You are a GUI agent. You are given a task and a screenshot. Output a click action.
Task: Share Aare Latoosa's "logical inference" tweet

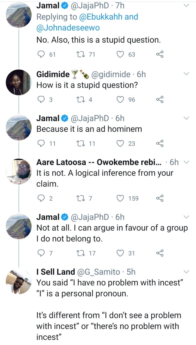pyautogui.click(x=160, y=198)
